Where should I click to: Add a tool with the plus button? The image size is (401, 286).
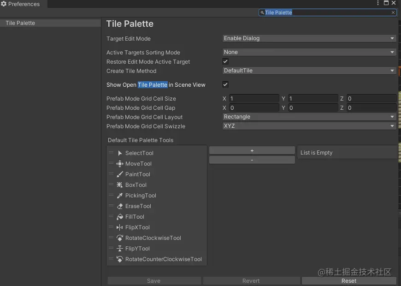pos(252,150)
